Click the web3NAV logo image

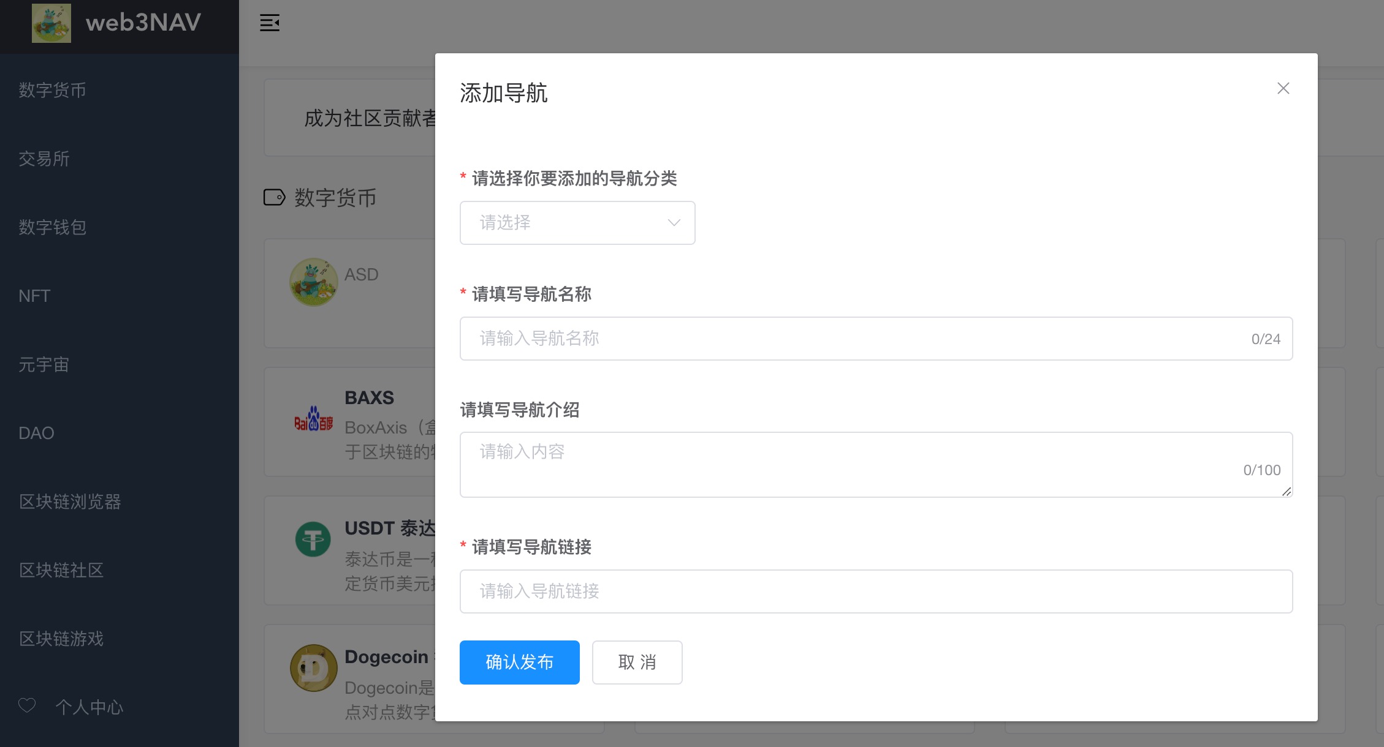(x=51, y=23)
